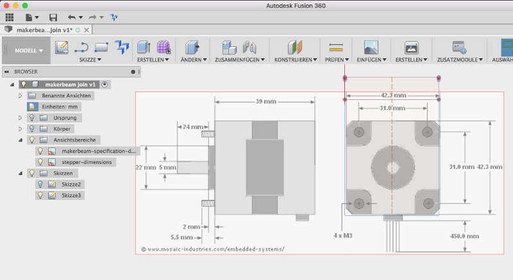Select the rectangle sketch tool
This screenshot has height=280, width=513.
click(x=101, y=47)
